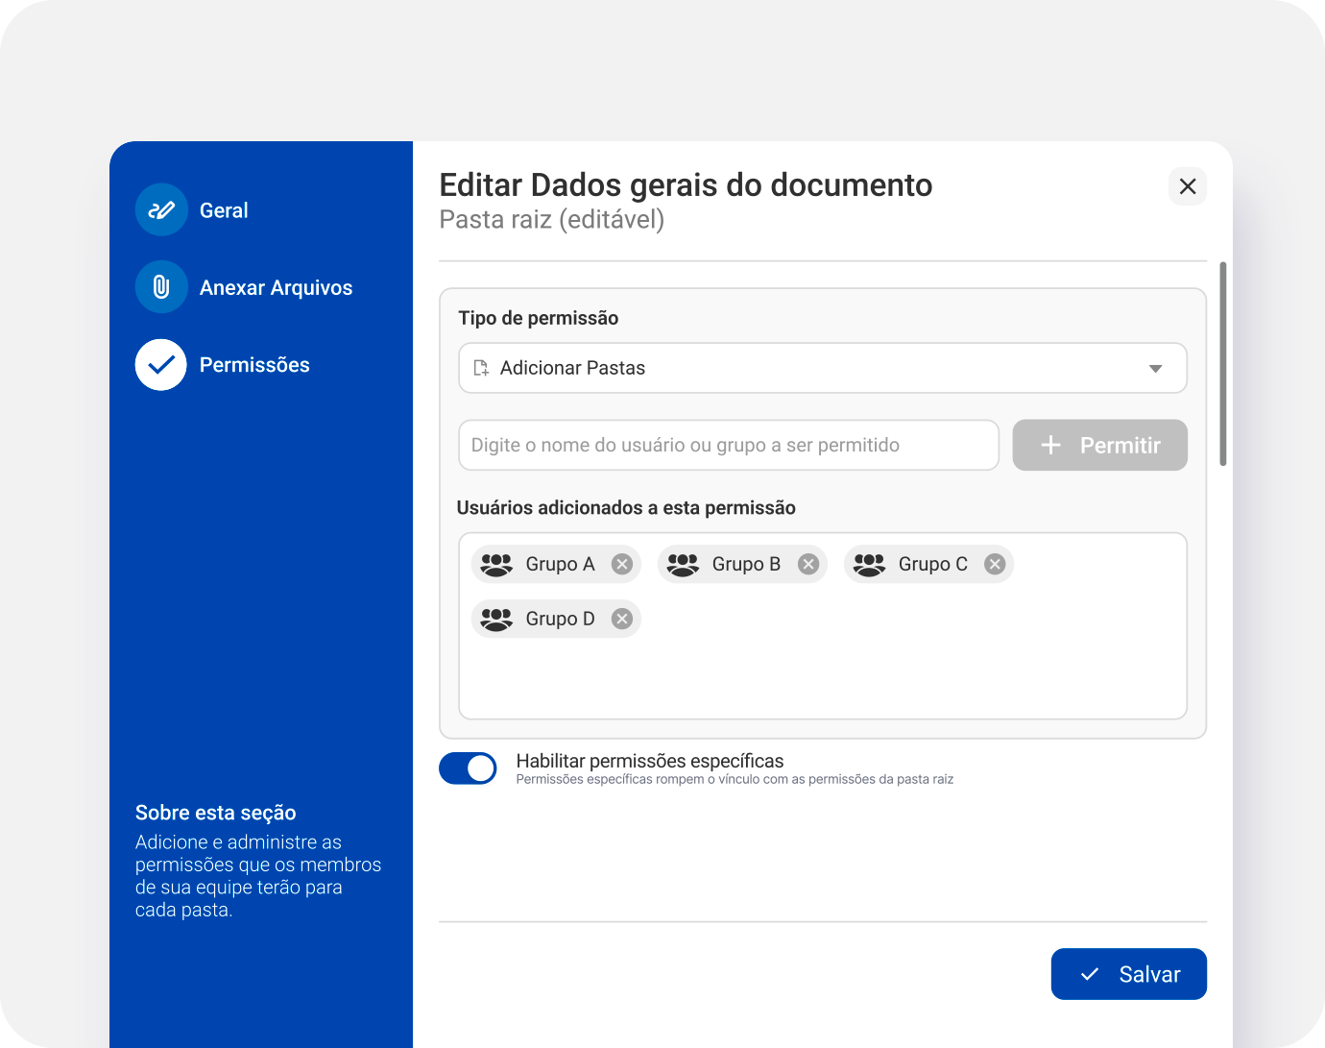The height and width of the screenshot is (1048, 1325).
Task: Remove Grupo B with its x icon
Action: point(808,564)
